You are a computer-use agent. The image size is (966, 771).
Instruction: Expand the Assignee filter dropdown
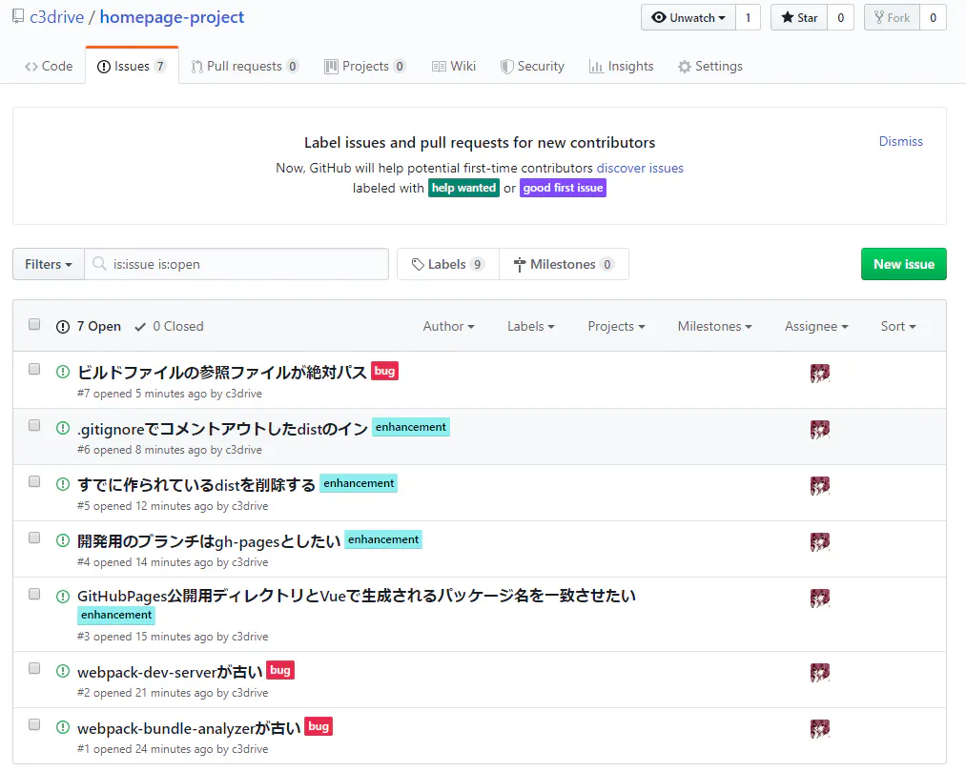click(x=816, y=326)
